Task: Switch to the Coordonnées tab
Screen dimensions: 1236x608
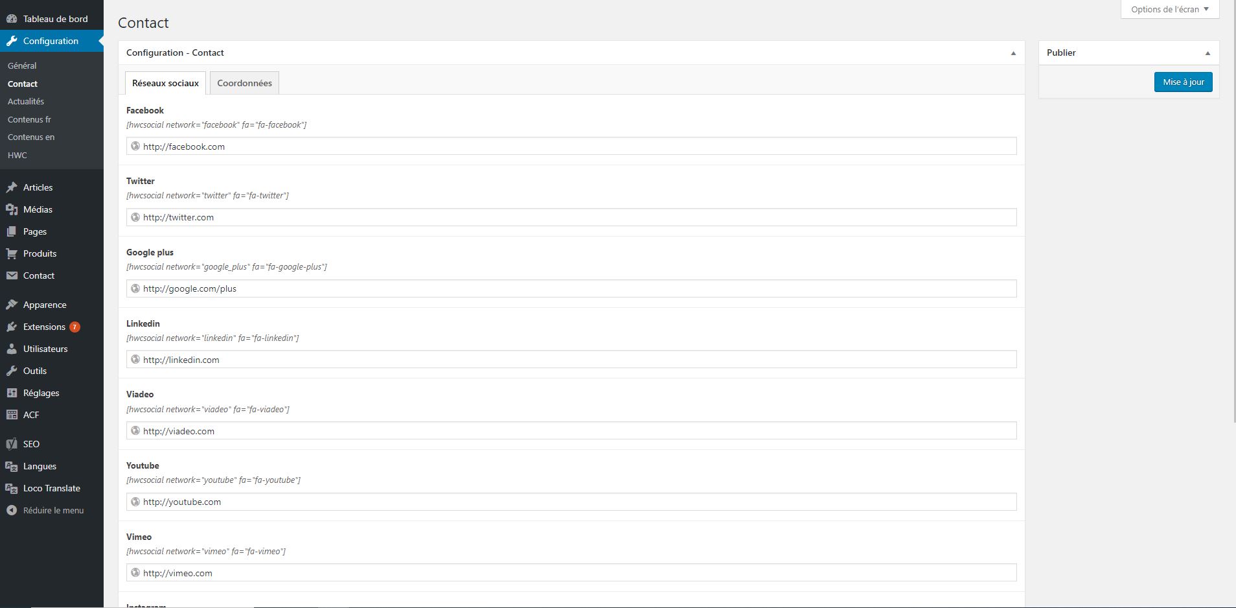Action: [244, 83]
